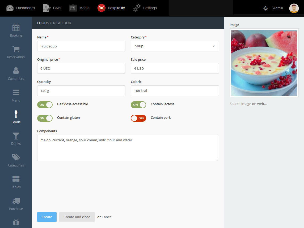
Task: Open the Category dropdown showing Soup
Action: click(175, 46)
